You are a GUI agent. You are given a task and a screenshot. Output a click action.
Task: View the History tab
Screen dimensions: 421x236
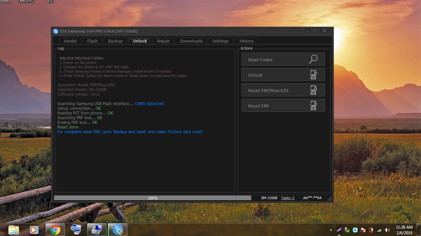(247, 41)
